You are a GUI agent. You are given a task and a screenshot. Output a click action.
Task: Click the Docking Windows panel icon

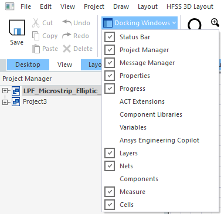[107, 23]
